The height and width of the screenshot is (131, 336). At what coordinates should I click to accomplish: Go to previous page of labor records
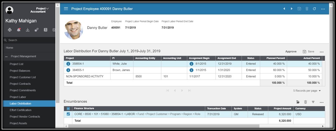pyautogui.click(x=175, y=91)
